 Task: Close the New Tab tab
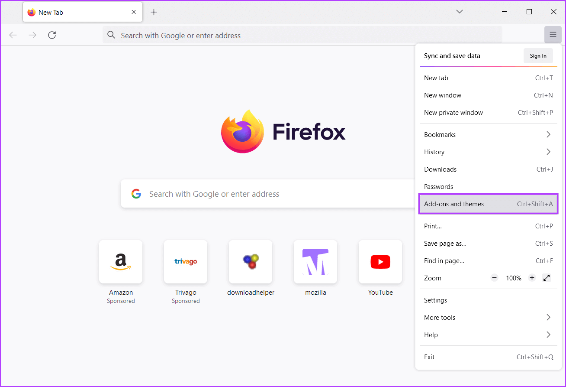coord(135,12)
